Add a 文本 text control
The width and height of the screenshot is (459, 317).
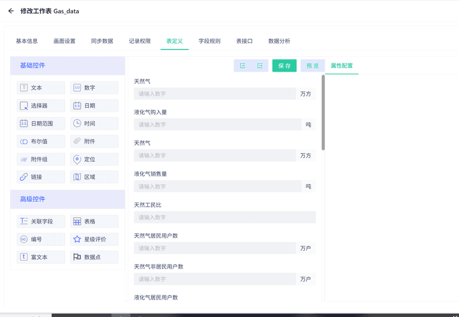(x=41, y=87)
